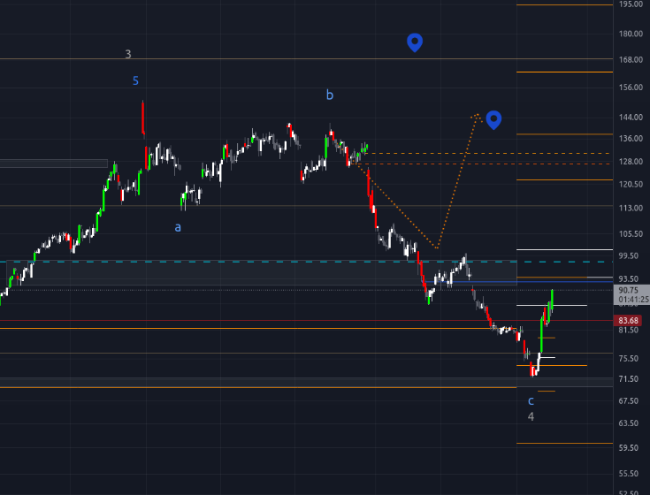This screenshot has width=650, height=495.
Task: Select the blue wave label "a"
Action: click(x=178, y=227)
